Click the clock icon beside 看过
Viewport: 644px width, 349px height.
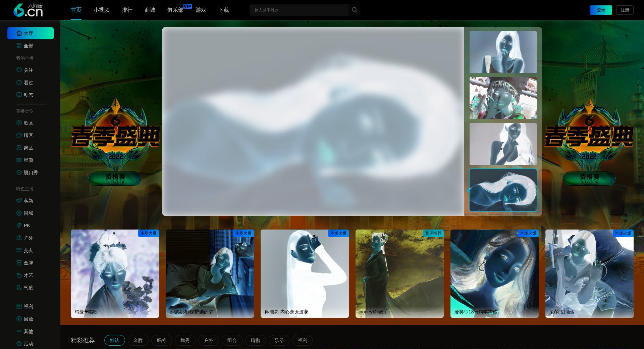pos(19,83)
